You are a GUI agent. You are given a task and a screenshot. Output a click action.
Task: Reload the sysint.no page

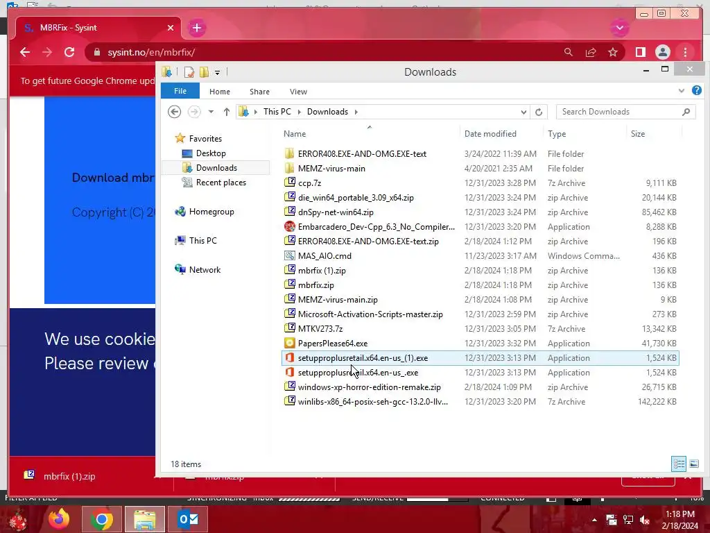[69, 52]
